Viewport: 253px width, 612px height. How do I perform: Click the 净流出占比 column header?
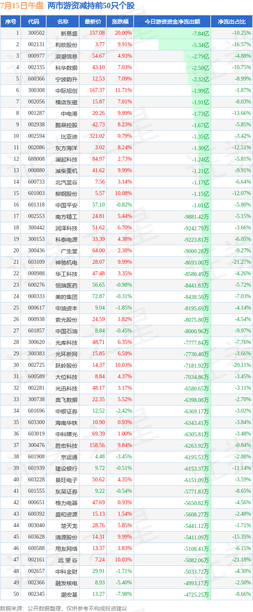[232, 22]
